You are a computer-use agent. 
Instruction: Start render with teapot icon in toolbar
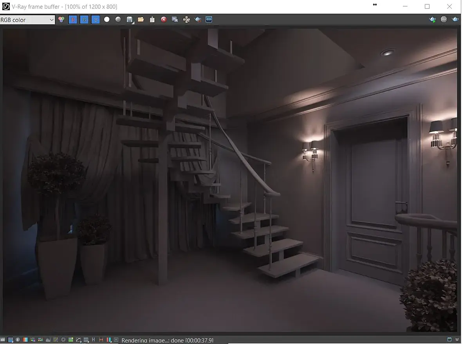pos(198,20)
